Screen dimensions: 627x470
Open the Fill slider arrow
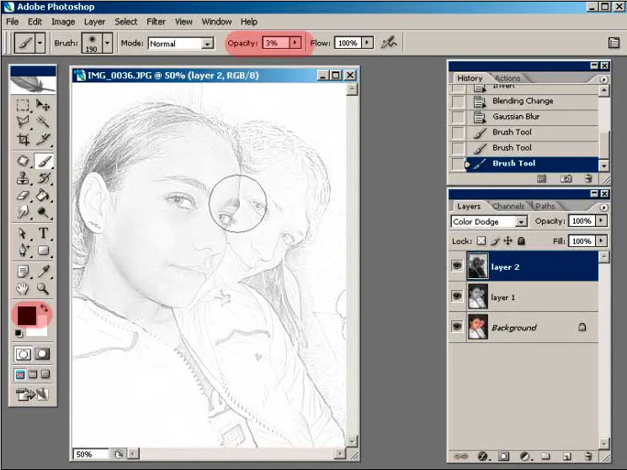[601, 240]
